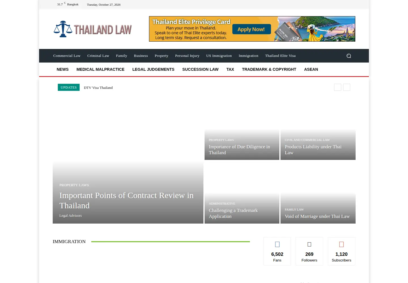Open DTV Visa Thailand update link
Screen dimensions: 408x283
pyautogui.click(x=98, y=88)
